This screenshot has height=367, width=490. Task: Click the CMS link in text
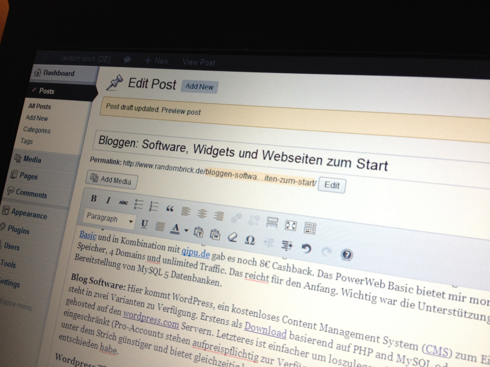pos(437,351)
